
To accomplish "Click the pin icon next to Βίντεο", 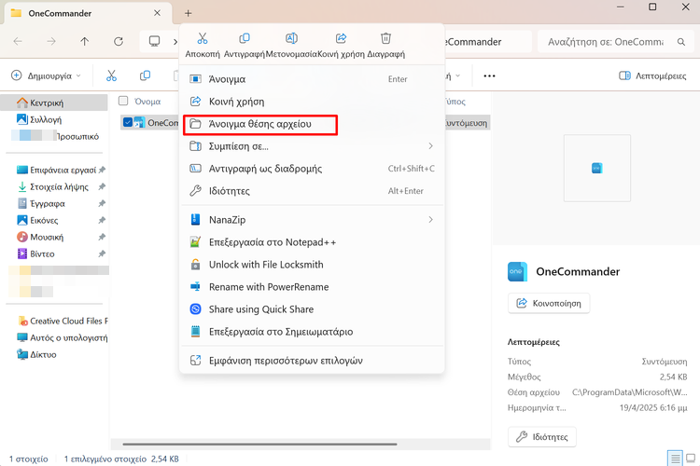I will coord(102,254).
